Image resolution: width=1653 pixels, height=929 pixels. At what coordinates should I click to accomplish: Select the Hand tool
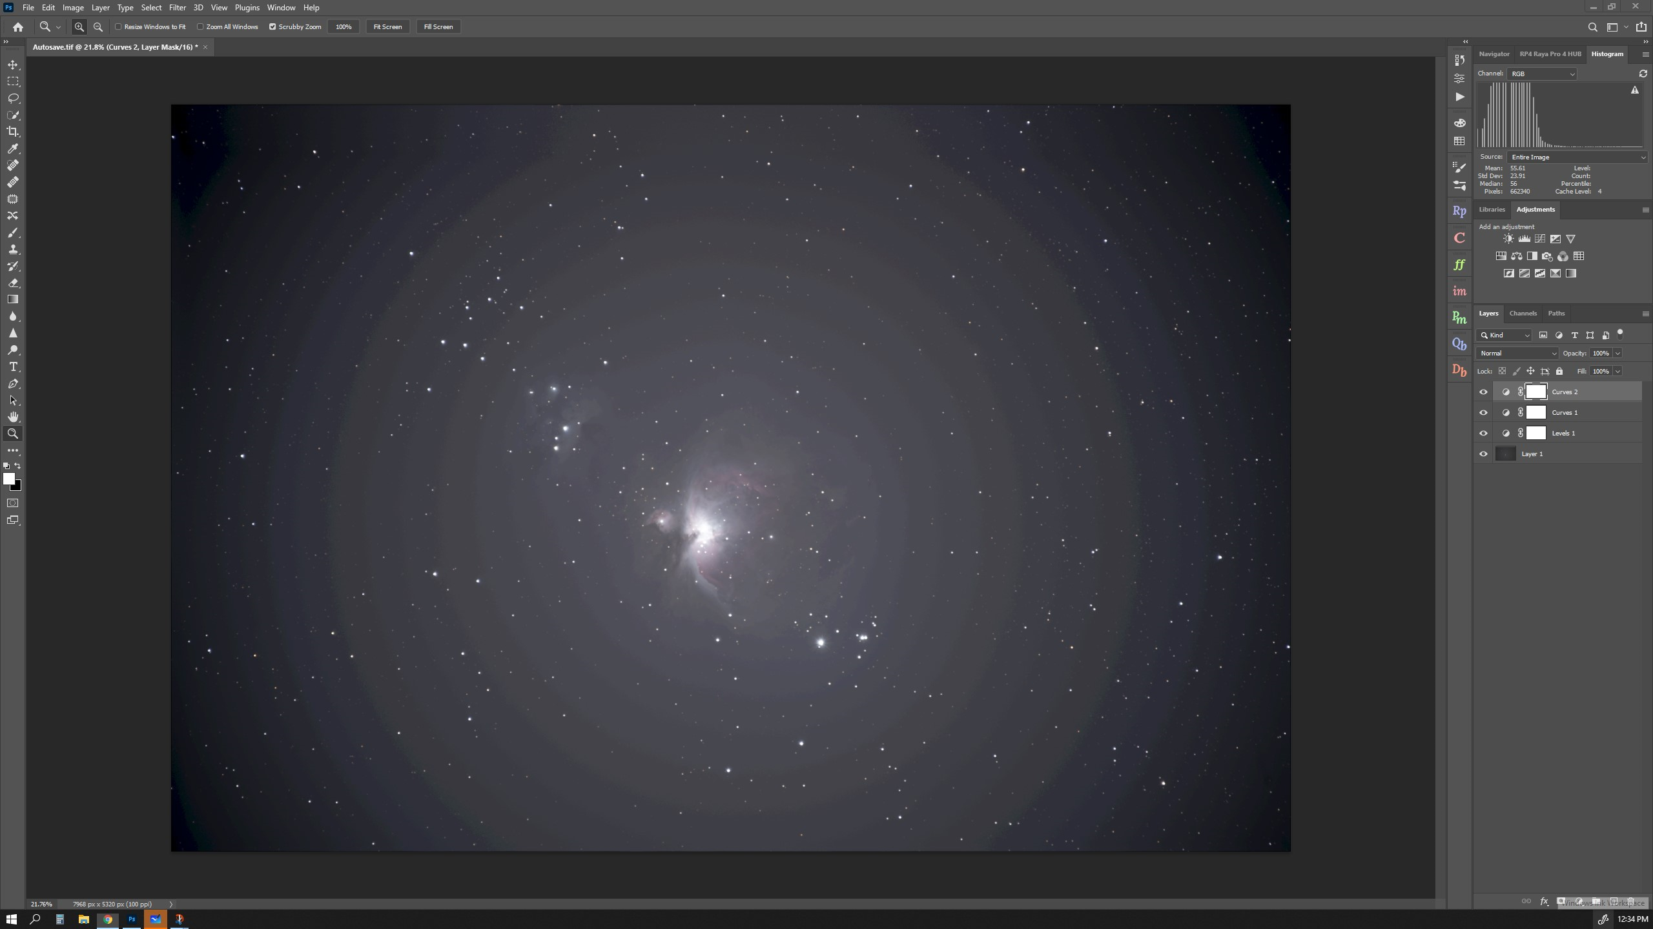pyautogui.click(x=13, y=416)
